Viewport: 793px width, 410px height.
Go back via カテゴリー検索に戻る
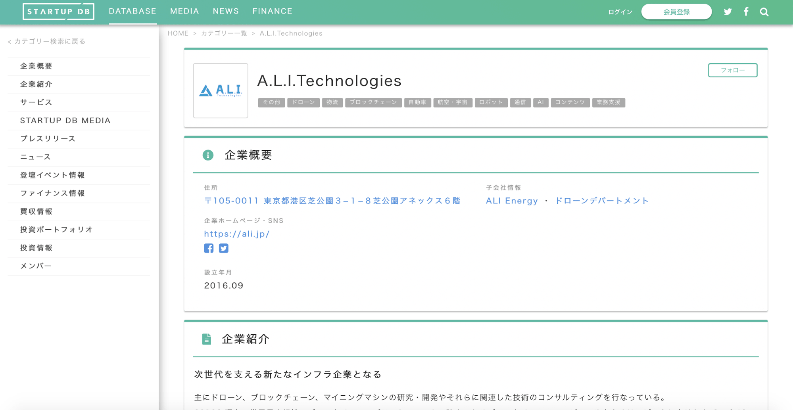[46, 41]
